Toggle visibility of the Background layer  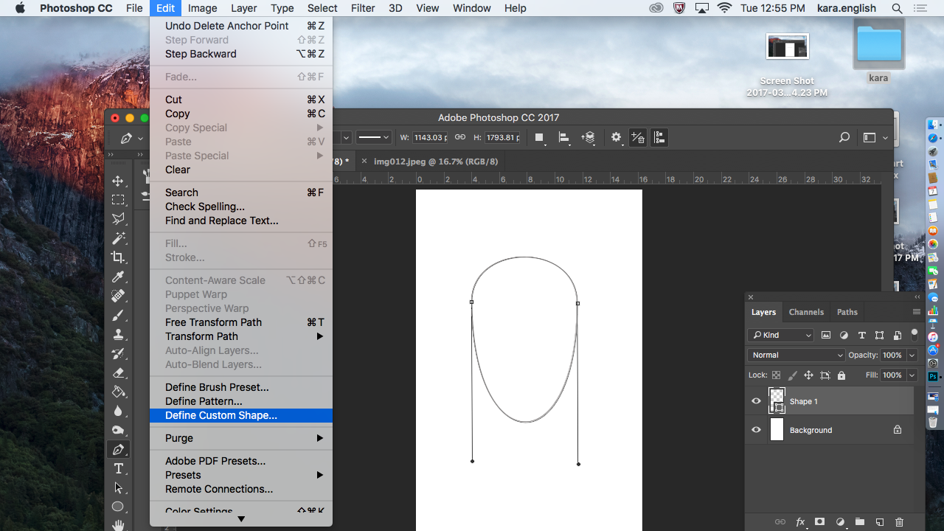(755, 429)
